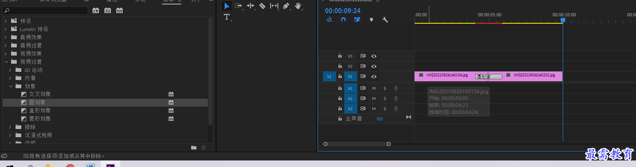The height and width of the screenshot is (167, 636).
Task: Hide the V3 track output
Action: point(374,56)
